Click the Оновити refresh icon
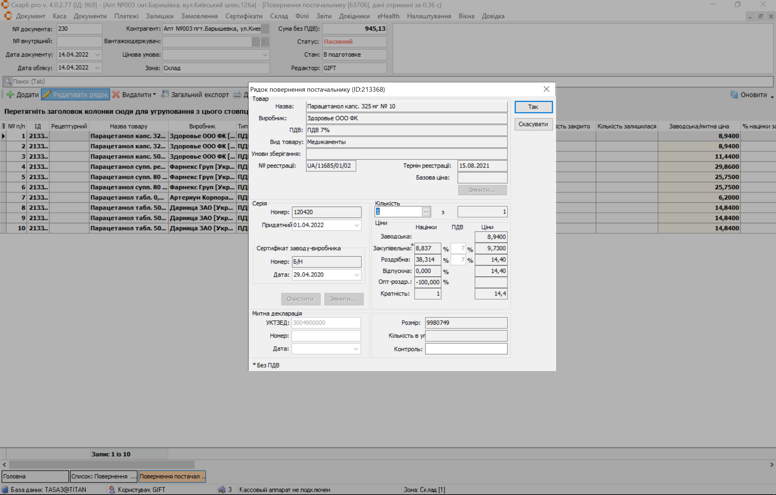Image resolution: width=776 pixels, height=495 pixels. pos(734,95)
